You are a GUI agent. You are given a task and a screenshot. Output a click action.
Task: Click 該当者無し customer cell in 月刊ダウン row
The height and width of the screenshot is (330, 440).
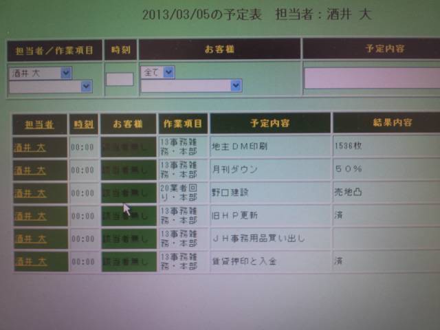(x=129, y=170)
